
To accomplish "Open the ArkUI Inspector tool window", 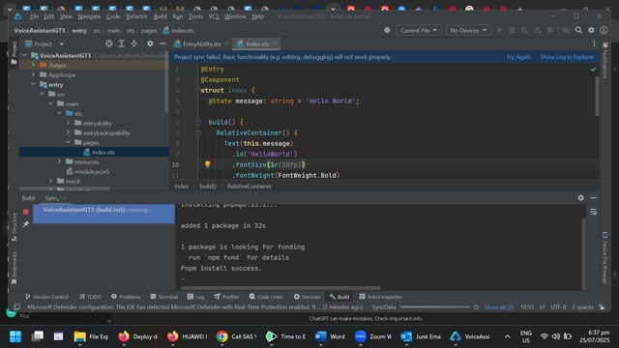I will 380,297.
